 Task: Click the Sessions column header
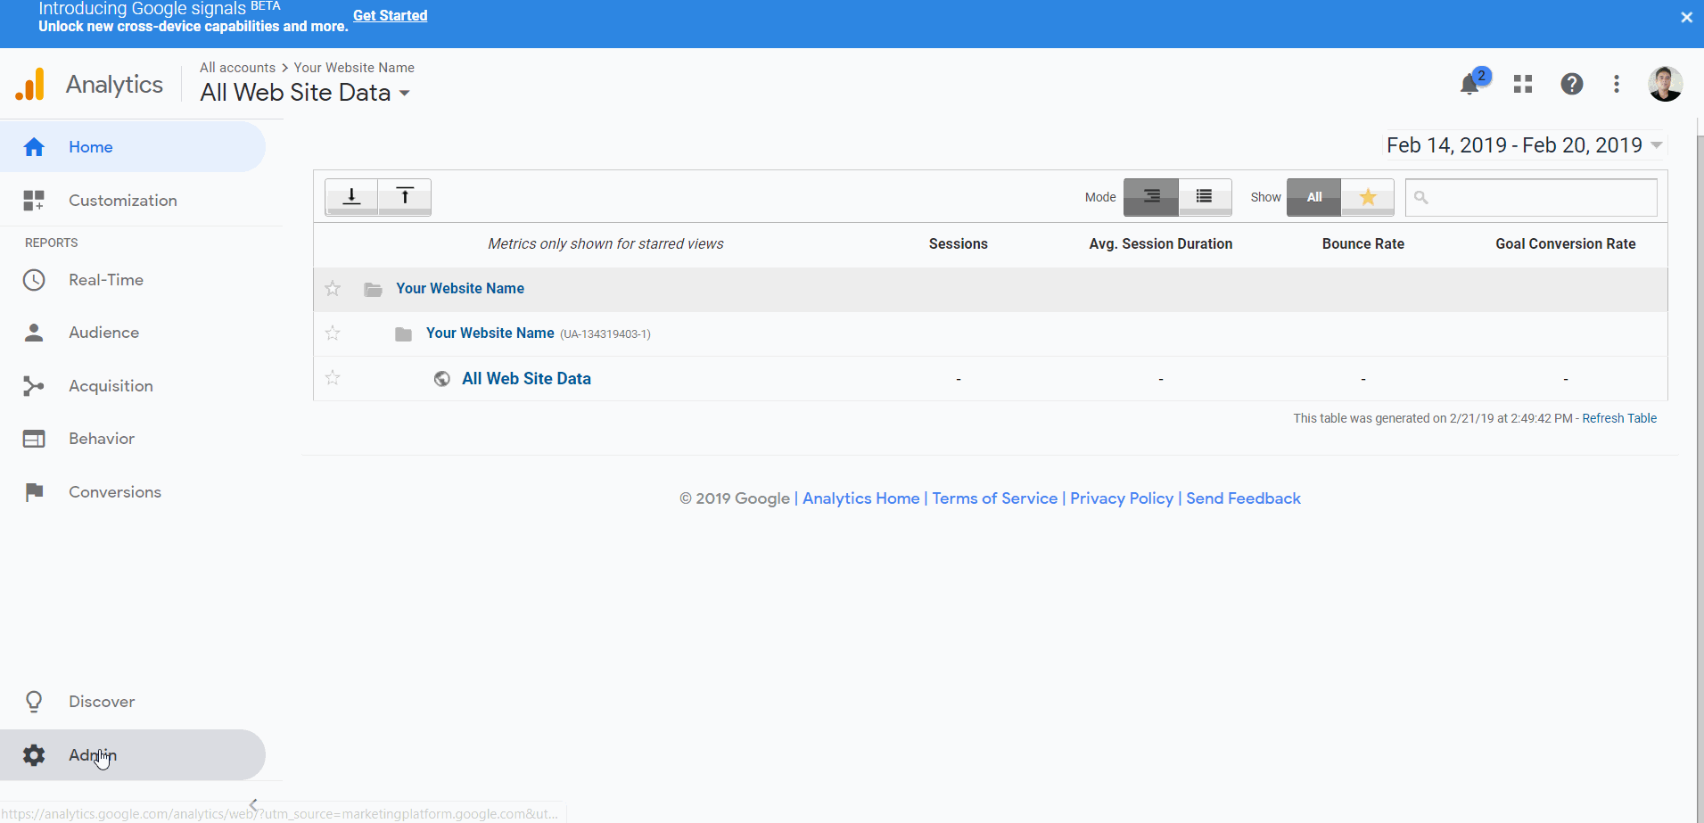coord(958,243)
